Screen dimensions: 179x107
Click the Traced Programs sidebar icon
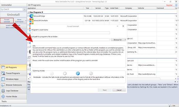click(x=3, y=73)
